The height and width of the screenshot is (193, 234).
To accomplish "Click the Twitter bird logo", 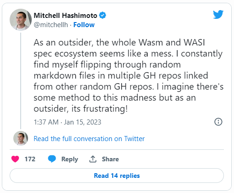I will point(218,14).
